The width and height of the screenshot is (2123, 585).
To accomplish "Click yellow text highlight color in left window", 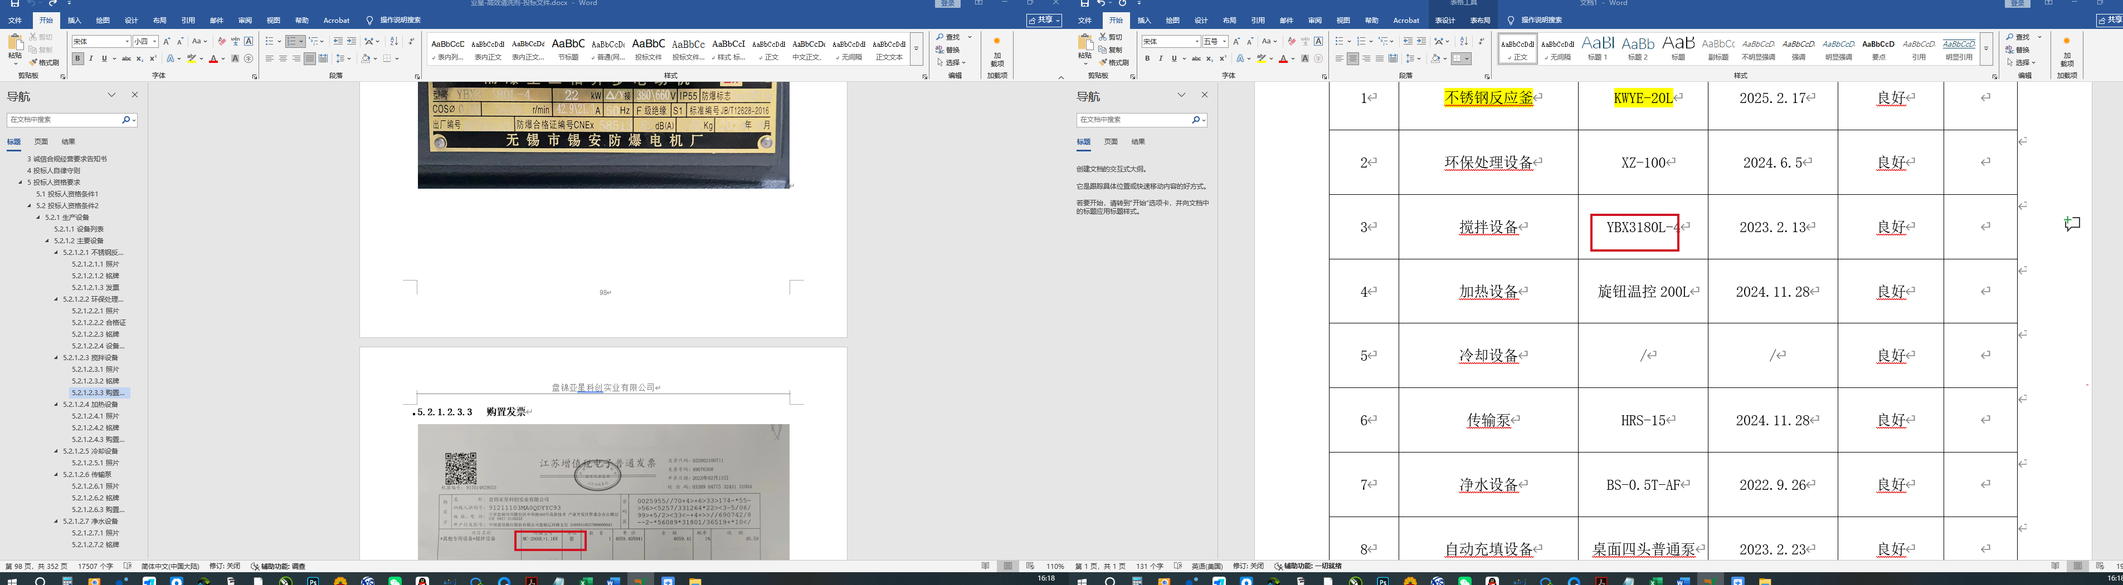I will coord(191,58).
